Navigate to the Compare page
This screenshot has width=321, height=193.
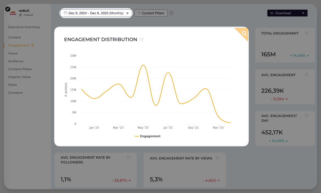pos(15,93)
